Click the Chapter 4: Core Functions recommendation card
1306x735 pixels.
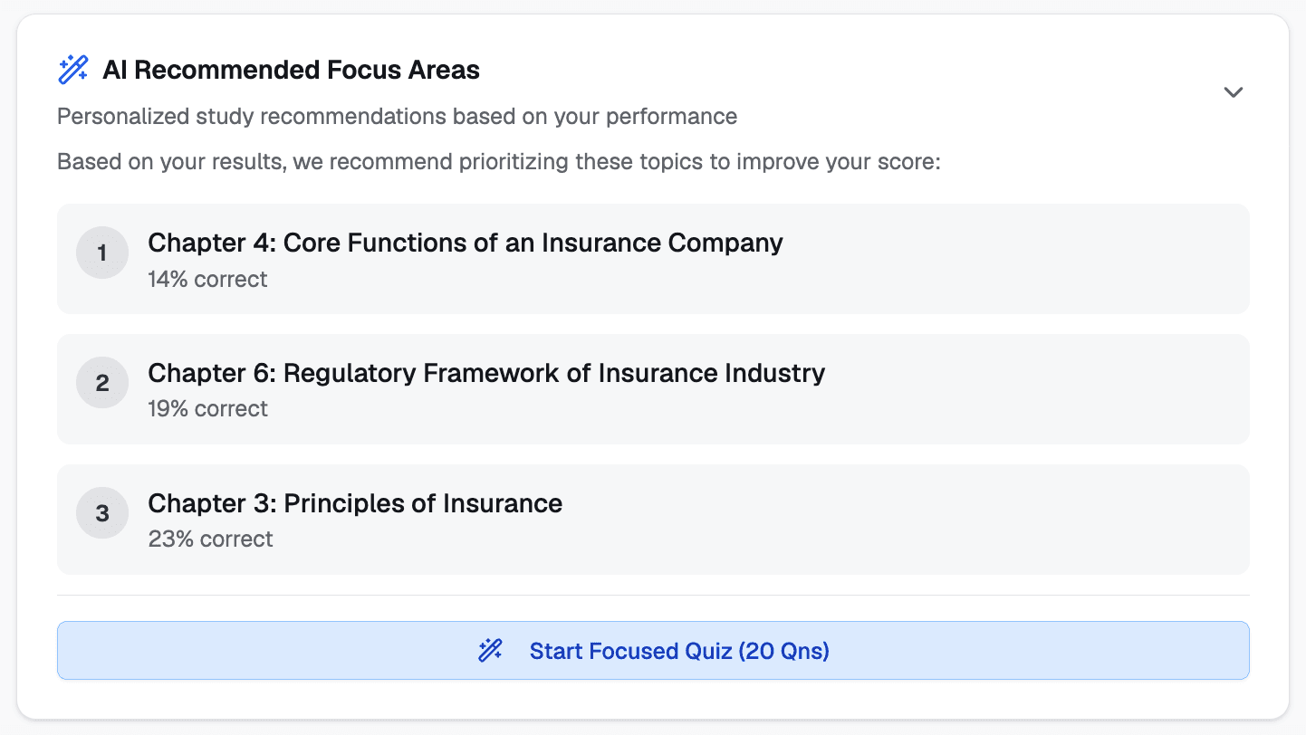click(x=654, y=259)
